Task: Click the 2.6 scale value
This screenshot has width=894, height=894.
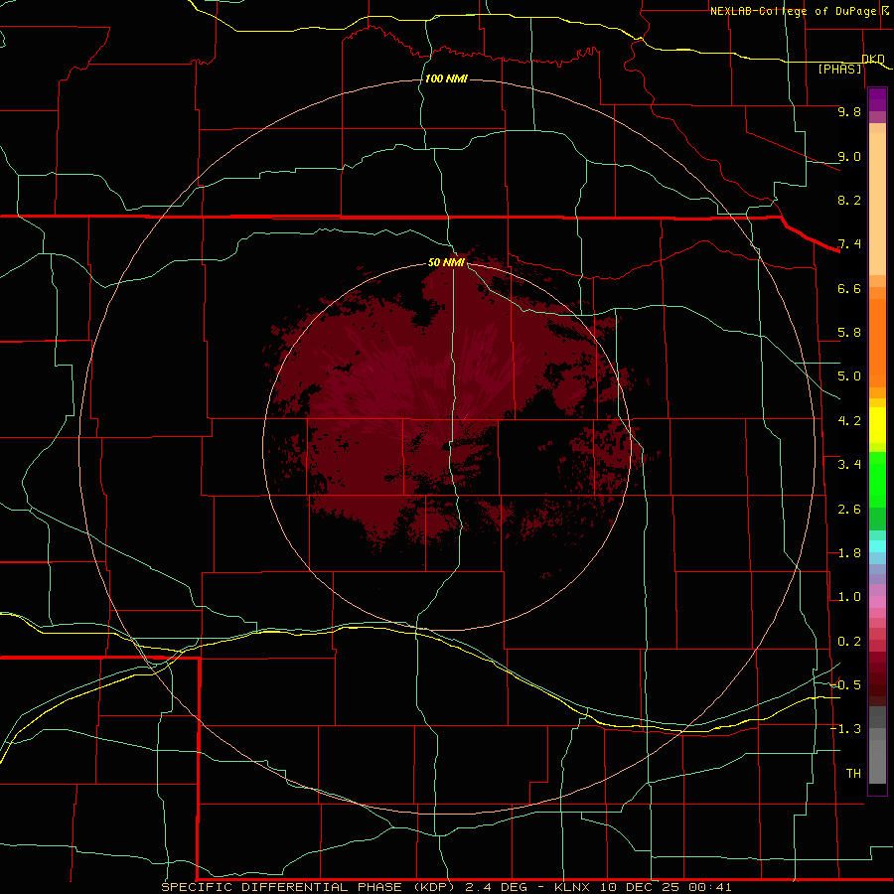Action: tap(849, 510)
